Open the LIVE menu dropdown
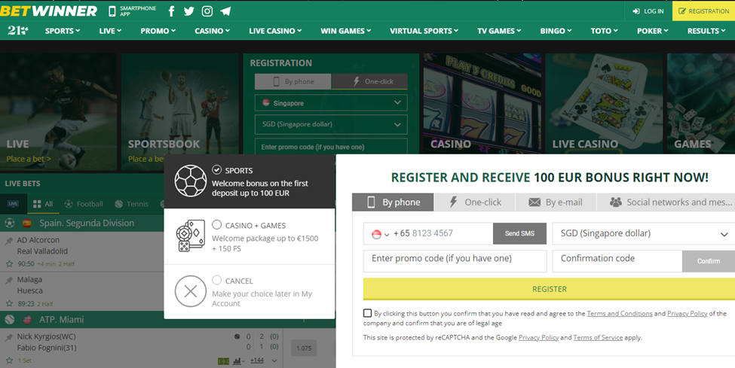Image resolution: width=735 pixels, height=368 pixels. [110, 31]
